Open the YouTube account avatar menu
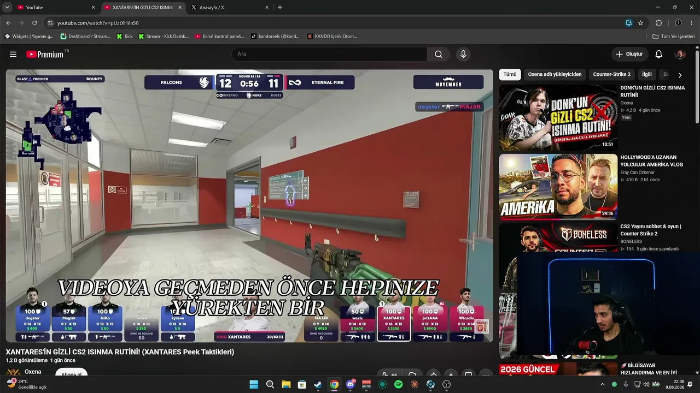This screenshot has width=700, height=393. [680, 55]
